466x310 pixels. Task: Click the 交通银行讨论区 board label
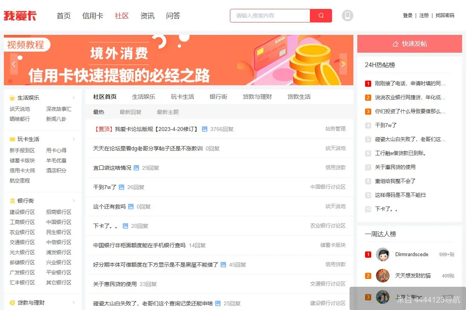click(x=328, y=284)
